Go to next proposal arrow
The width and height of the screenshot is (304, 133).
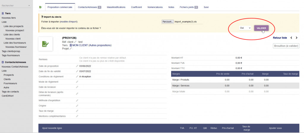(297, 38)
